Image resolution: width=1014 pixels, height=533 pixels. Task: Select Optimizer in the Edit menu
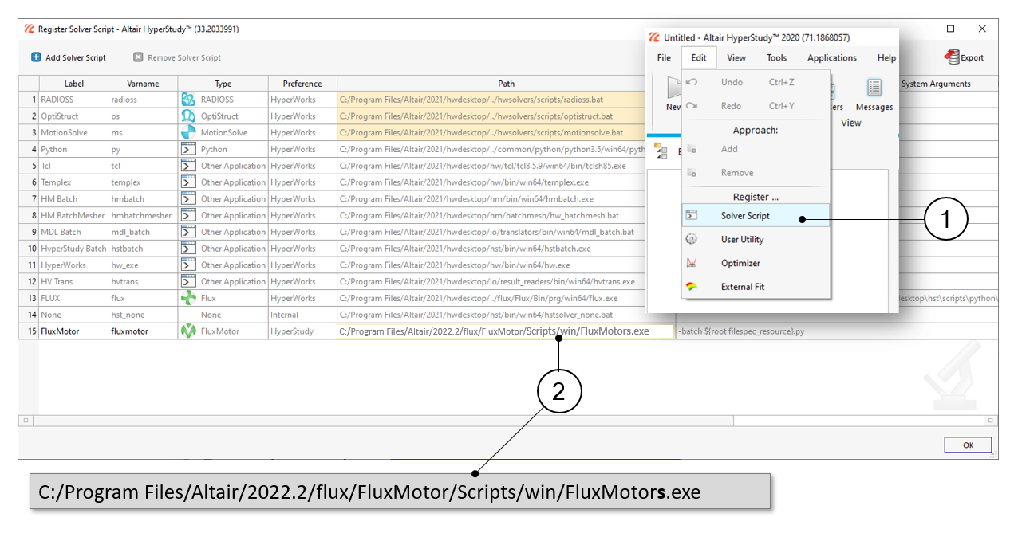(740, 264)
